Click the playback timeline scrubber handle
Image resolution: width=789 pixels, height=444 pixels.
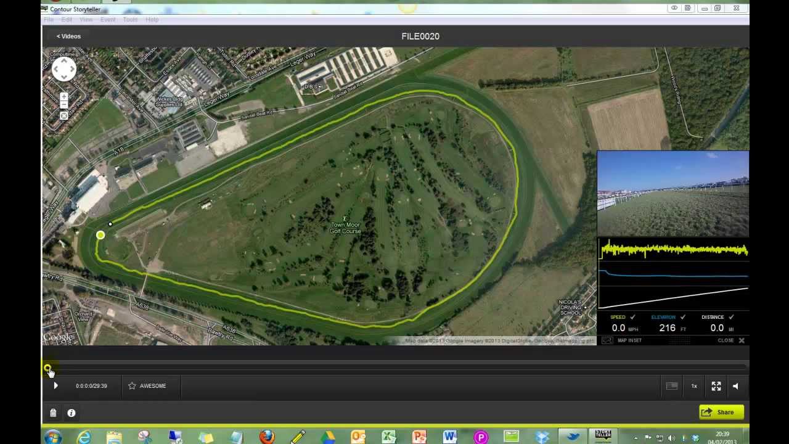pyautogui.click(x=47, y=369)
